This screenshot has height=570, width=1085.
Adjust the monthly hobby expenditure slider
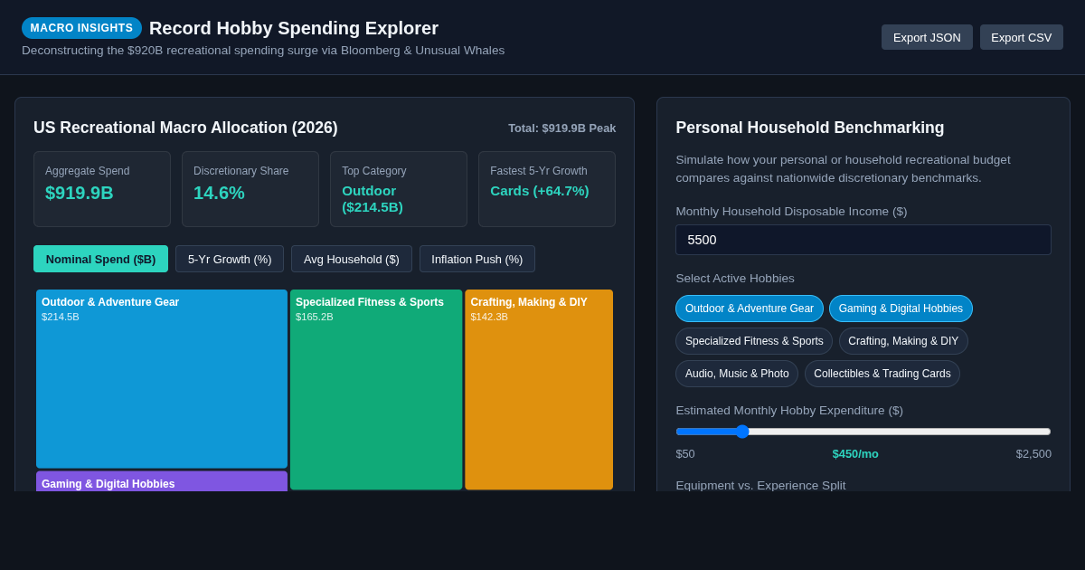pyautogui.click(x=863, y=432)
